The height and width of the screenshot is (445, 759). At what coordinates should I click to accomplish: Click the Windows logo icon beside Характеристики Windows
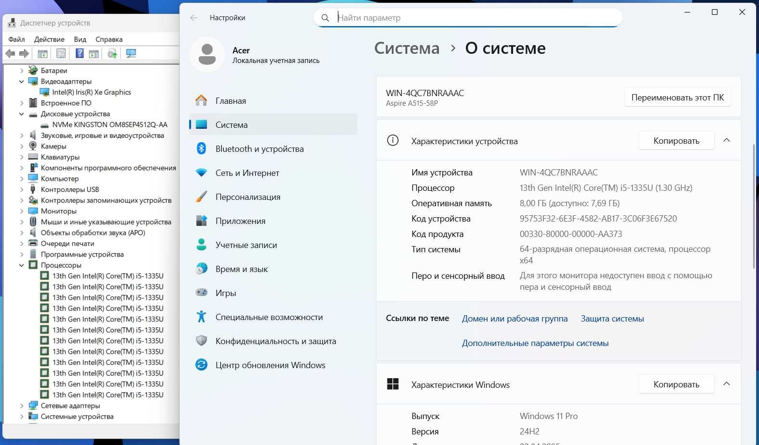coord(393,384)
